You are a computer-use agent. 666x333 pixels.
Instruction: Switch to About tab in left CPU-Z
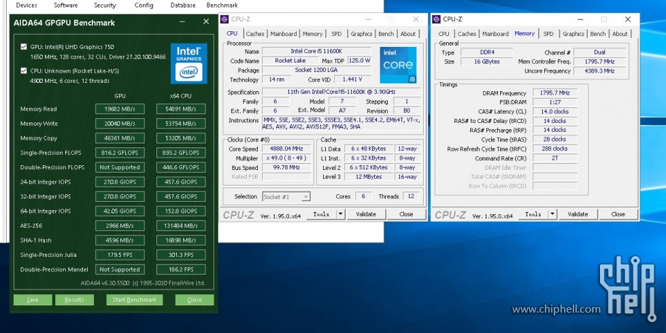tap(408, 34)
